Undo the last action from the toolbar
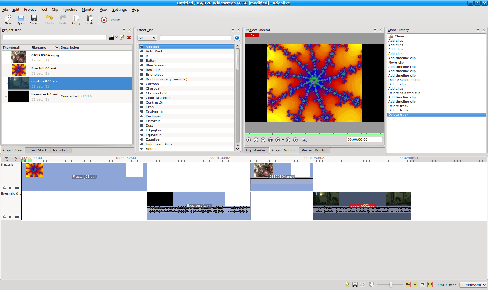488x290 pixels. pos(49,20)
